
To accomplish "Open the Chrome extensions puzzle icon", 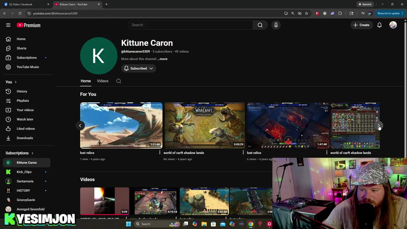I will [340, 13].
